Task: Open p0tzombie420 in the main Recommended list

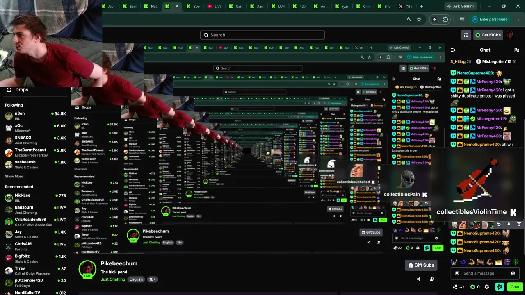Action: (35, 283)
